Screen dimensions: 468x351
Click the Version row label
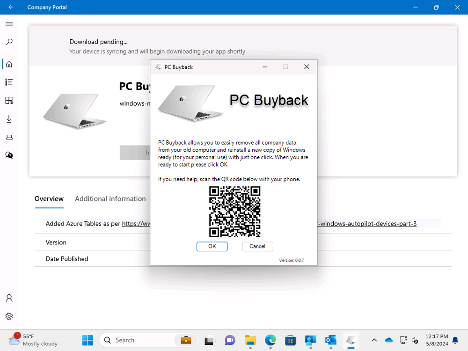click(56, 242)
